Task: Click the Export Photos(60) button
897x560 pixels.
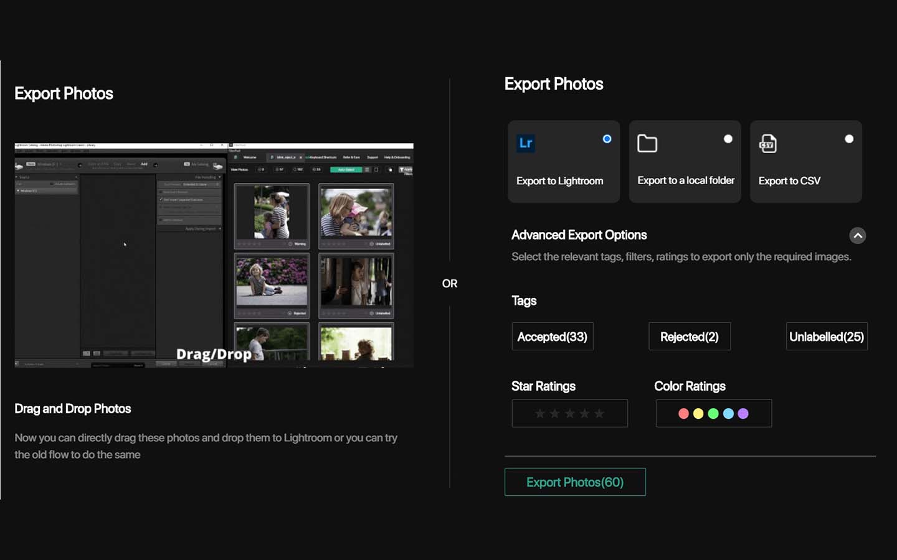Action: point(574,482)
